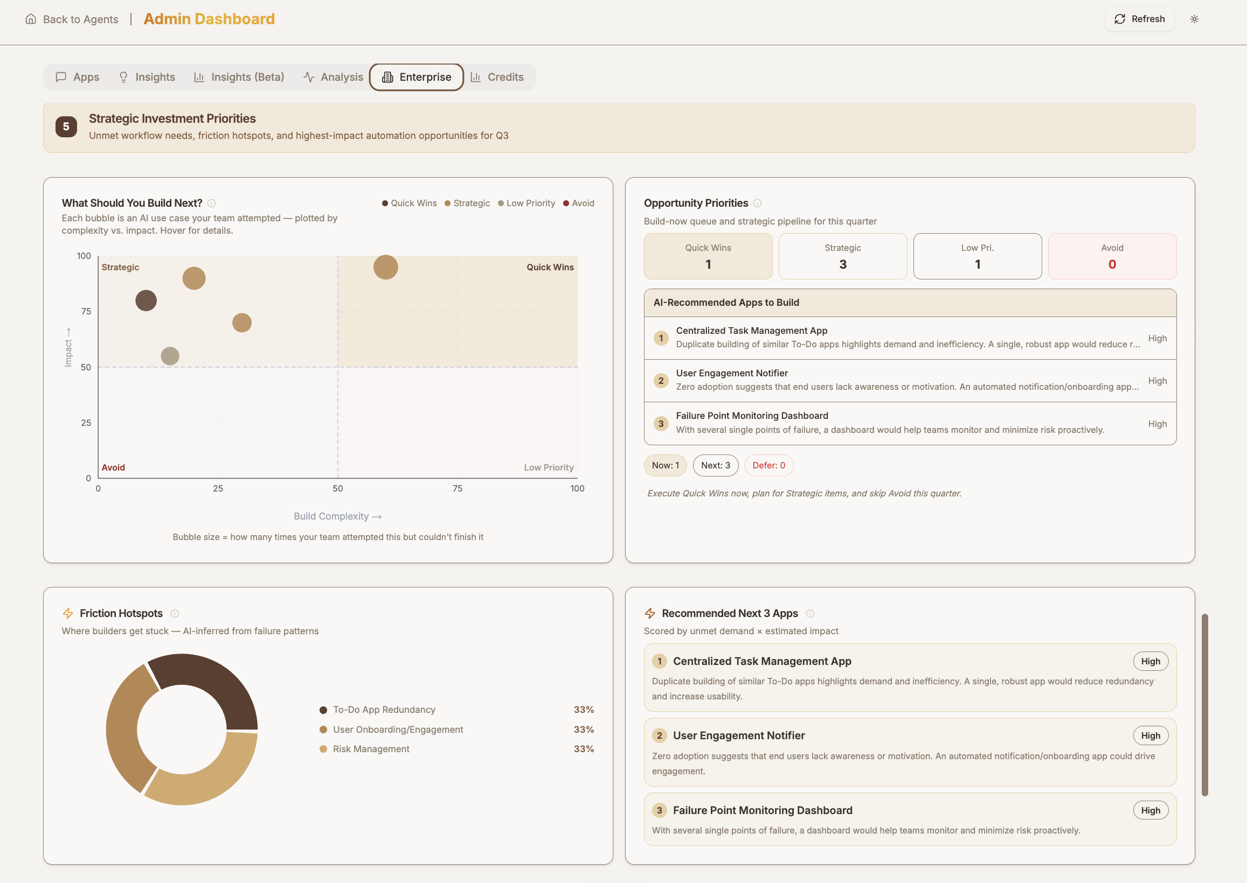
Task: Click the Build Complexity axis label
Action: pyautogui.click(x=338, y=516)
